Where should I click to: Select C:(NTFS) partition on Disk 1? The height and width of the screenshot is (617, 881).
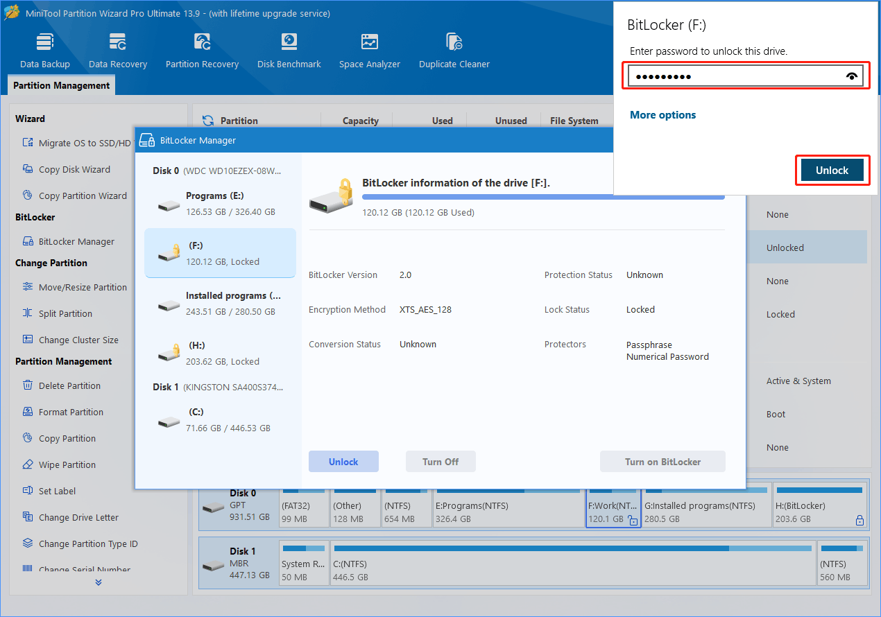click(572, 563)
